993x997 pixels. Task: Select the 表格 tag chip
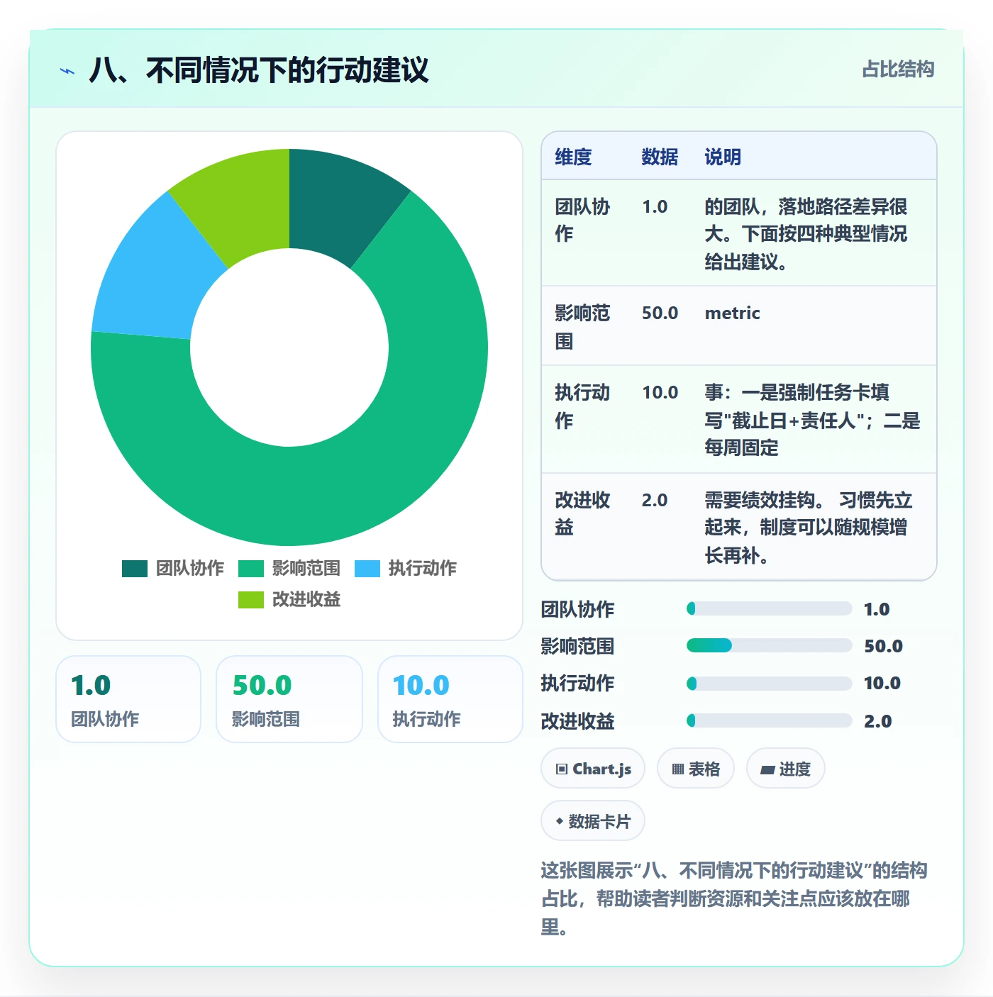tap(696, 769)
